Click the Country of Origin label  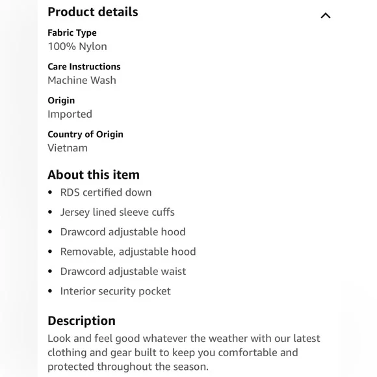click(85, 135)
